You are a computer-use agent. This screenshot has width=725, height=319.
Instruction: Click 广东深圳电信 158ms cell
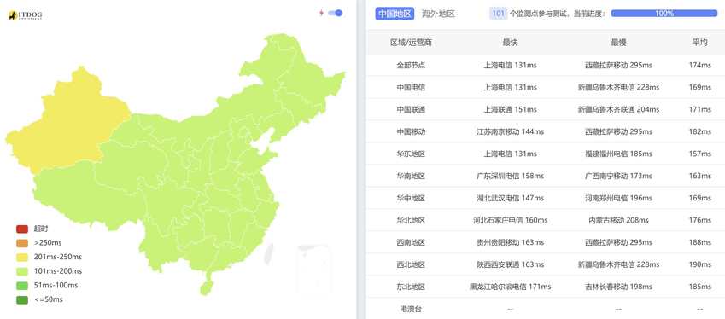pyautogui.click(x=511, y=176)
